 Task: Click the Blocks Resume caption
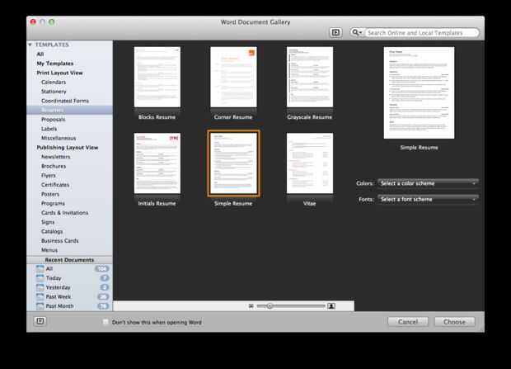[157, 117]
